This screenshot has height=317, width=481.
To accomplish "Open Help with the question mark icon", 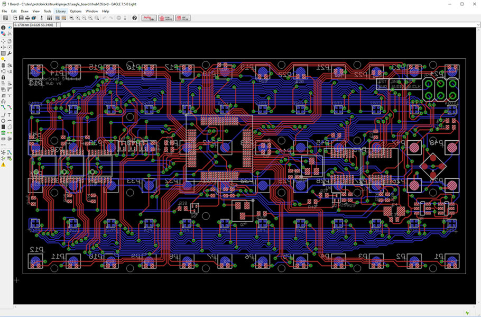I will [135, 18].
